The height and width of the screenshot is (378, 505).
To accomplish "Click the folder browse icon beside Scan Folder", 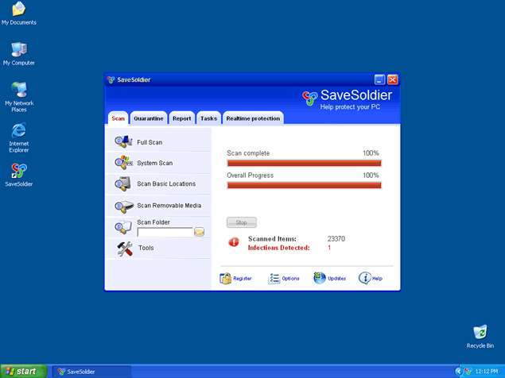I will (200, 232).
